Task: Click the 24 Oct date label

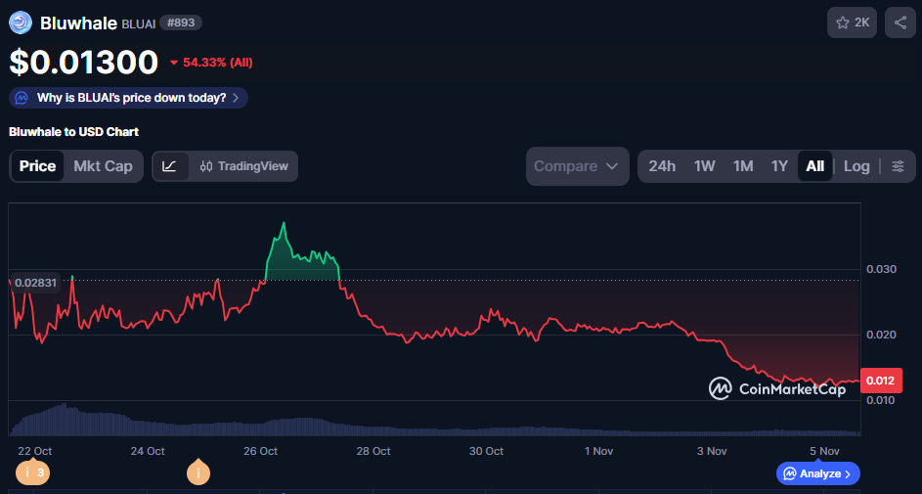Action: click(x=147, y=451)
